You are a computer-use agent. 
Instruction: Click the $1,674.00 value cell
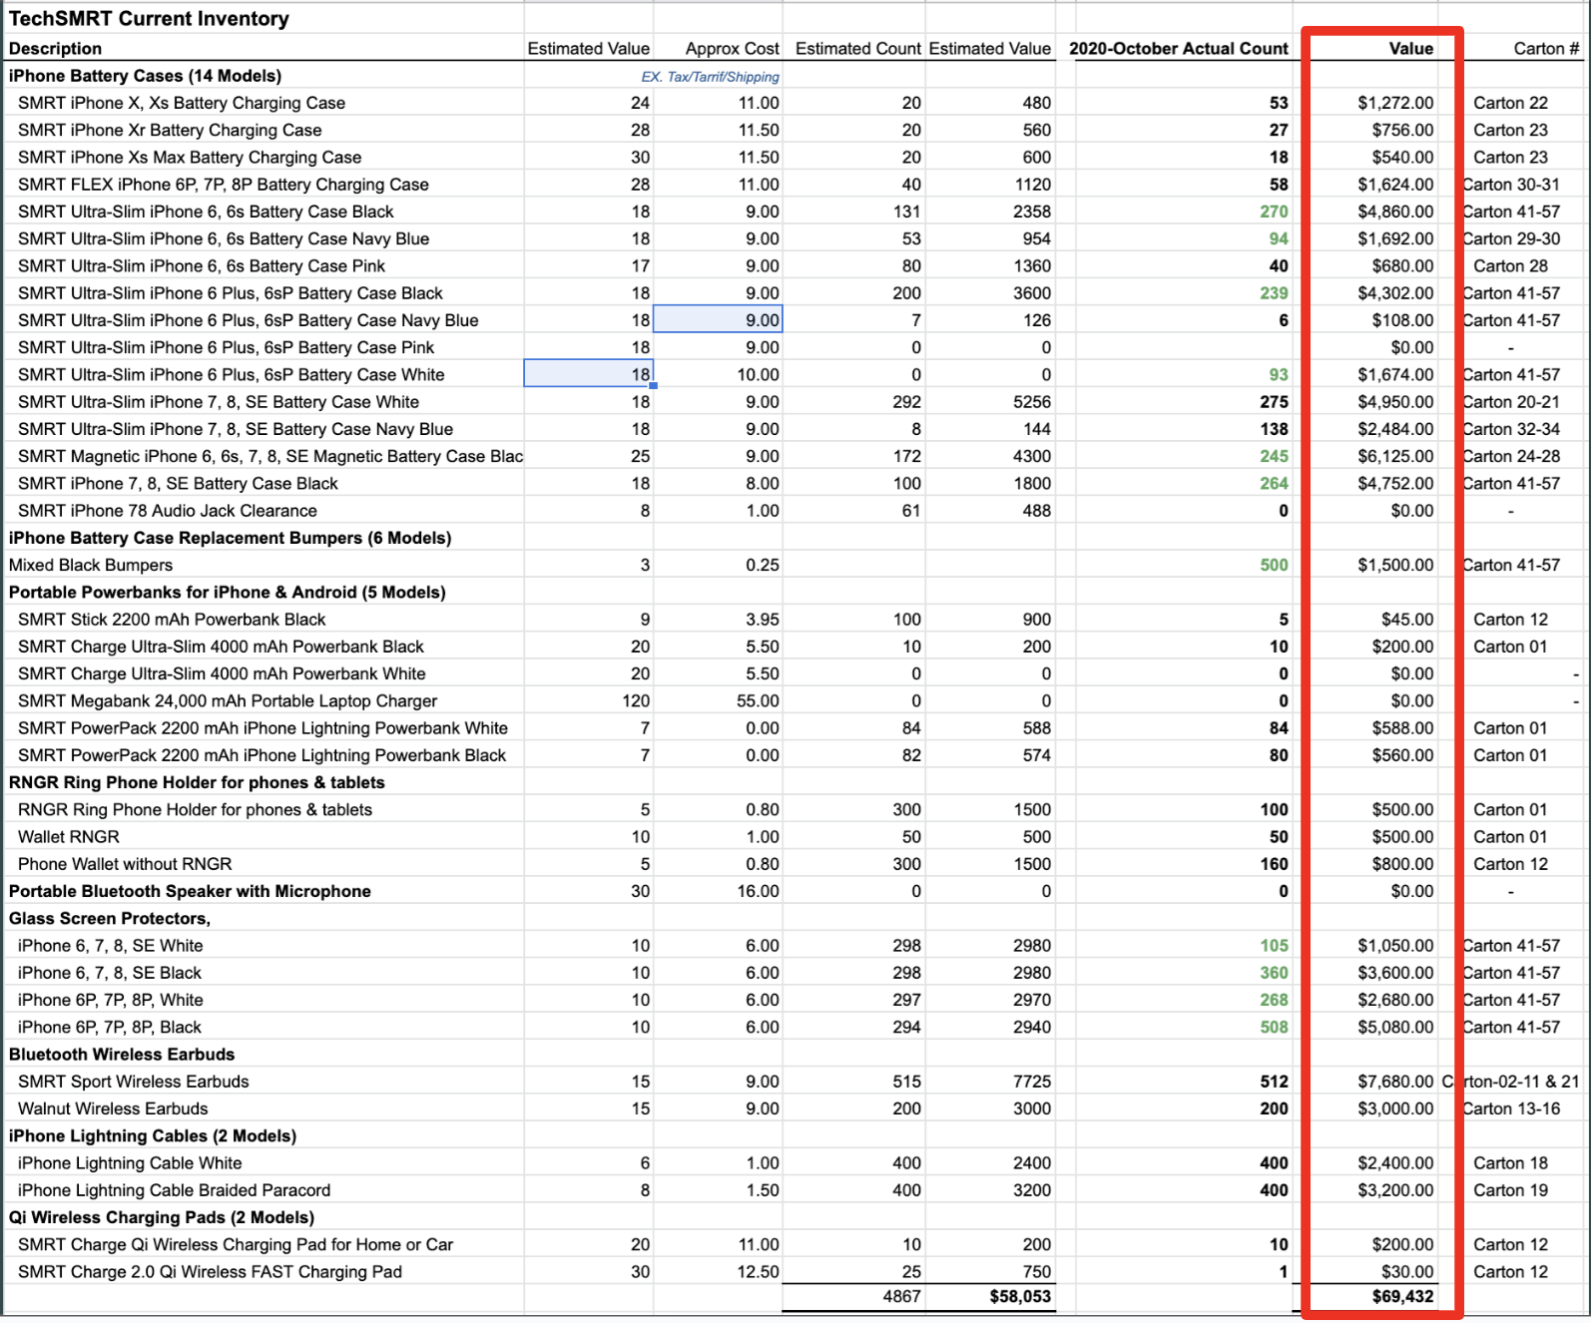[1394, 375]
